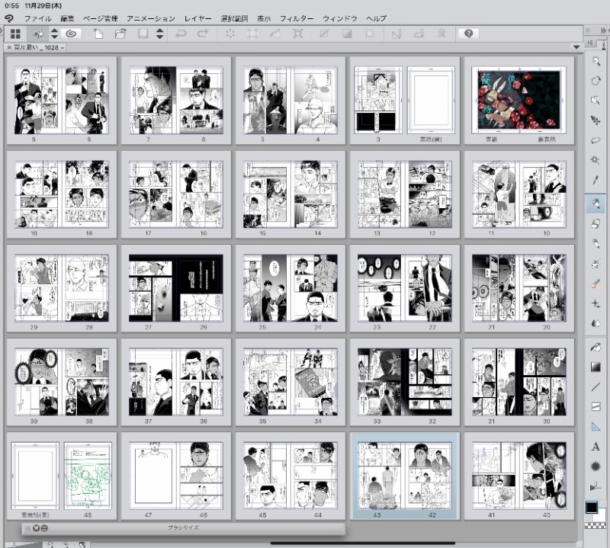The width and height of the screenshot is (610, 548).
Task: Select the transparent checkered color swatch
Action: tap(596, 525)
